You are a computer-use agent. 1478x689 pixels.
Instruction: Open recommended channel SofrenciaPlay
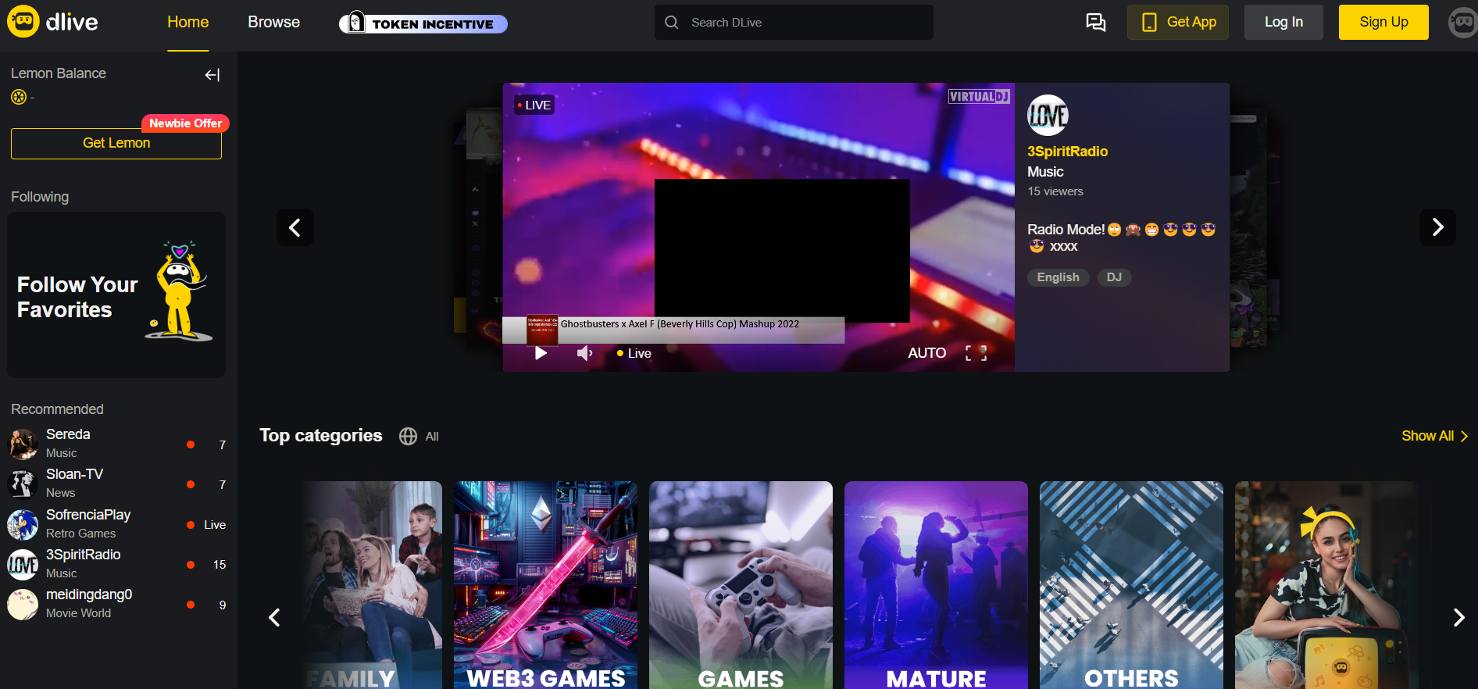pyautogui.click(x=117, y=524)
